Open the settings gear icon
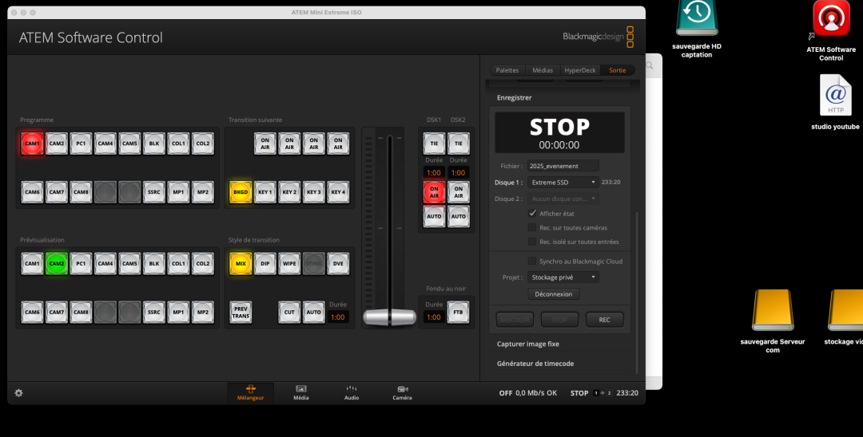 18,393
